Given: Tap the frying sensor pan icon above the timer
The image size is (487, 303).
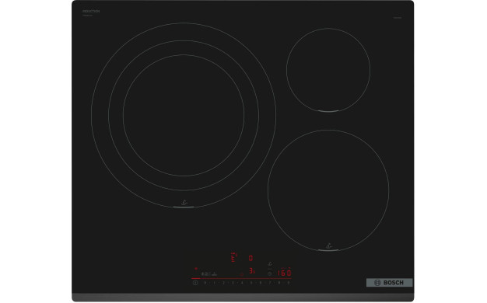Looking at the screenshot, I should [x=270, y=264].
